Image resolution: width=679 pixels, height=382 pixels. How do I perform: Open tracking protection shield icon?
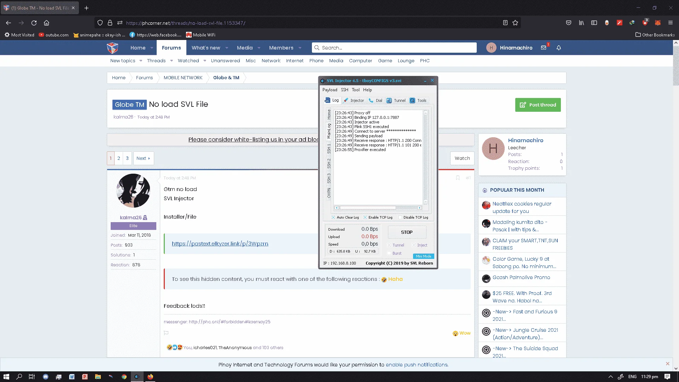pyautogui.click(x=100, y=23)
